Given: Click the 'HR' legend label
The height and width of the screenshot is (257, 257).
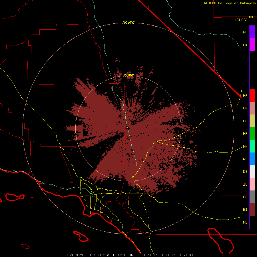Looking at the screenshot, I should [245, 134].
